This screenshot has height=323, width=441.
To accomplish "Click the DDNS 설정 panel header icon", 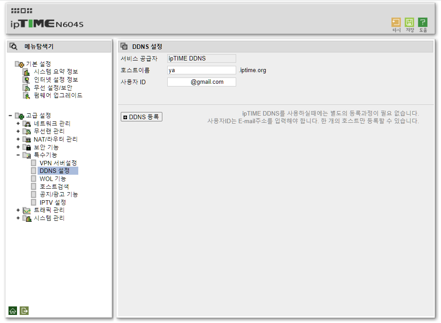I will [124, 46].
